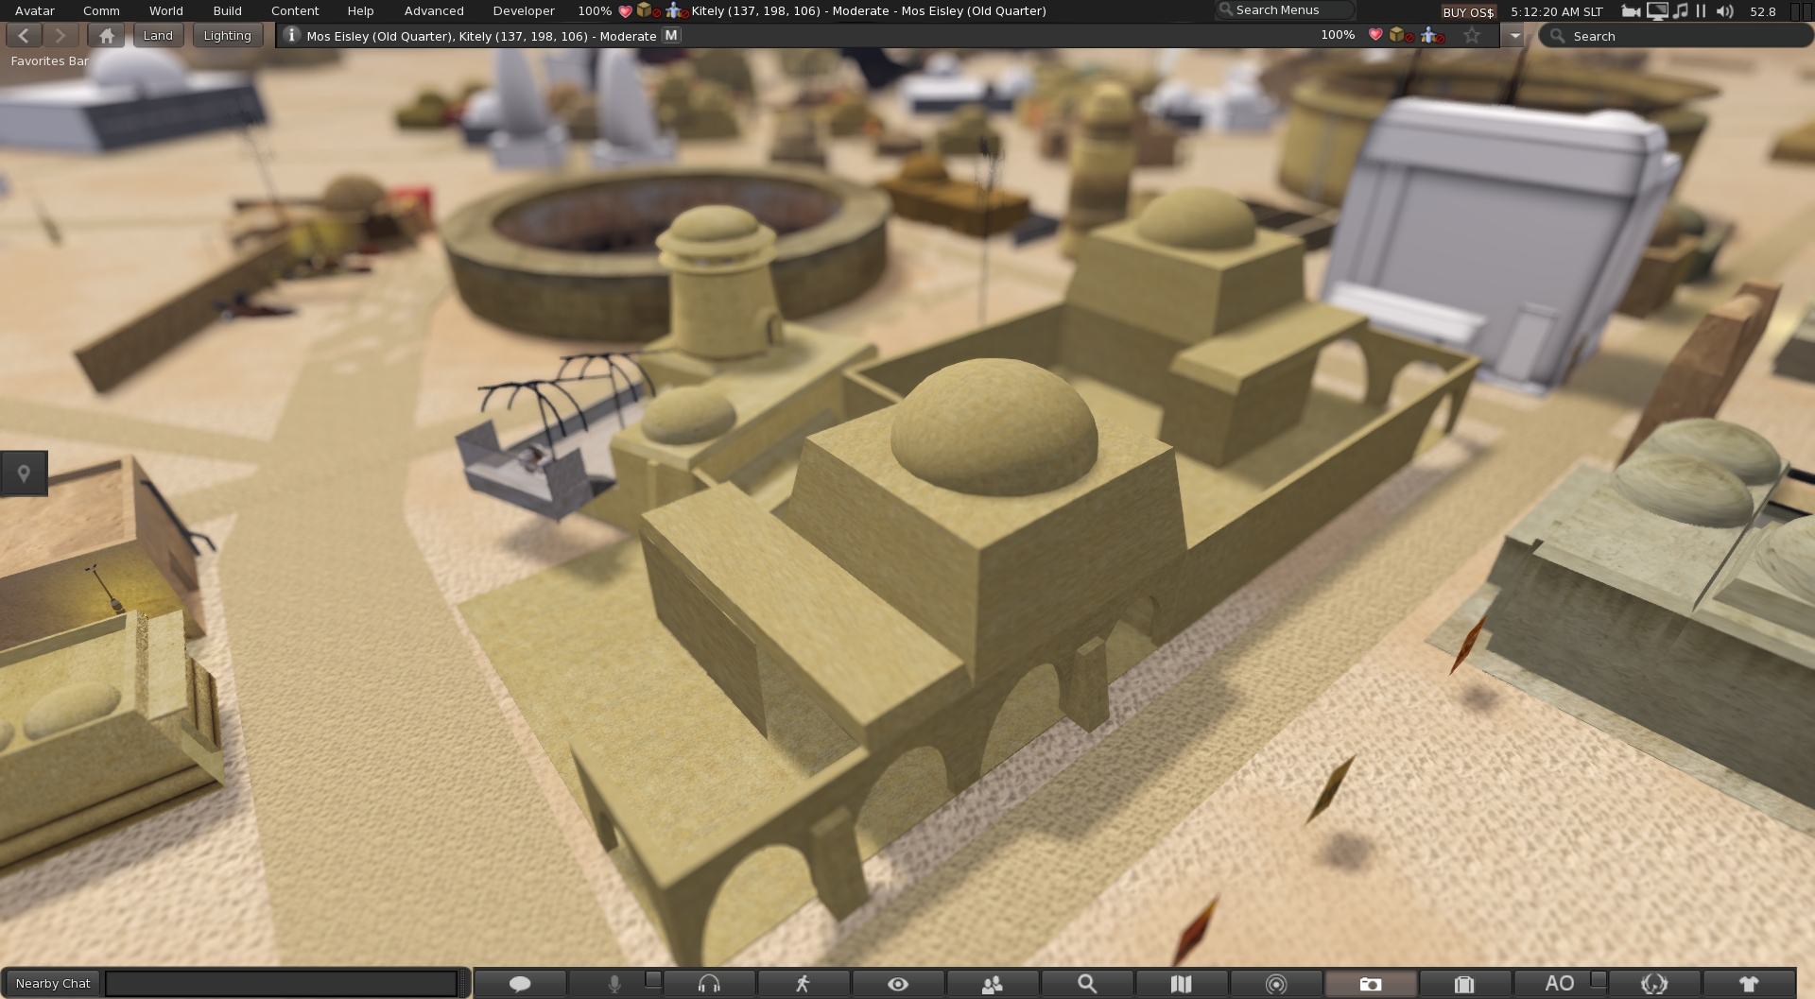Open camera view controls eye button
The height and width of the screenshot is (999, 1815).
point(898,984)
